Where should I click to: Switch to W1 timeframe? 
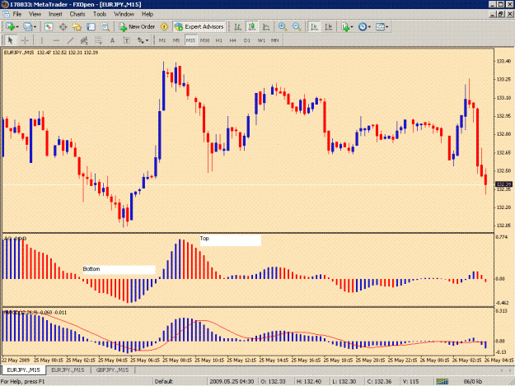261,40
